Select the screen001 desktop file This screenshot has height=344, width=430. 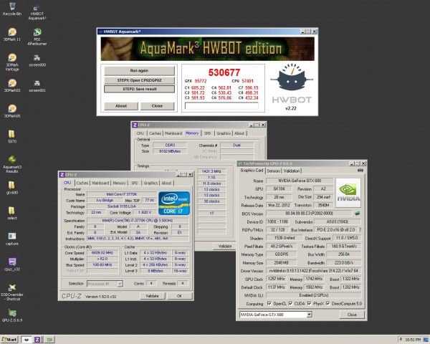(37, 86)
